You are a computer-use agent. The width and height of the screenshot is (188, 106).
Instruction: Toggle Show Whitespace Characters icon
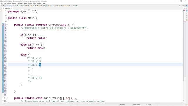pyautogui.click(x=53, y=6)
